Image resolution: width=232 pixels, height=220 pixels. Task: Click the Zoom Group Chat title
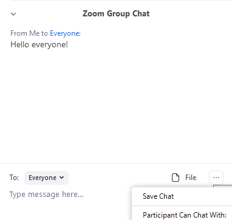116,14
